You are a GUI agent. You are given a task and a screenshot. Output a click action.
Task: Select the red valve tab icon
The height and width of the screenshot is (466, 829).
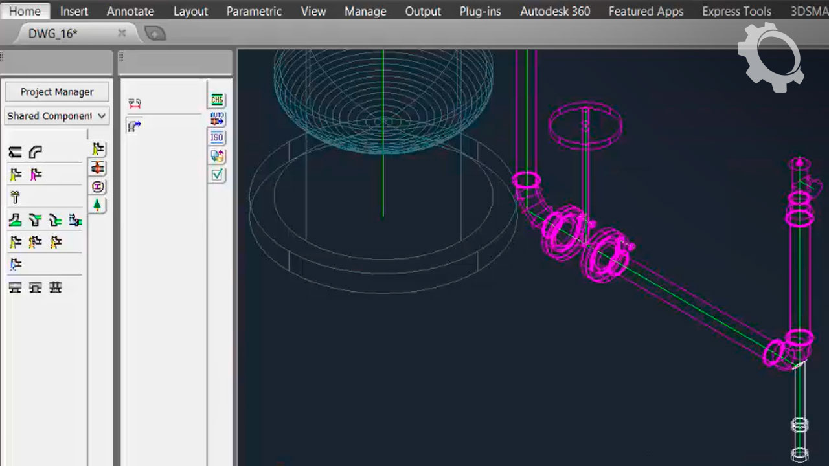coord(97,168)
